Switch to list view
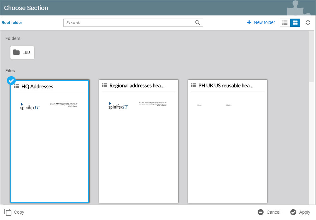The image size is (316, 220). click(285, 23)
